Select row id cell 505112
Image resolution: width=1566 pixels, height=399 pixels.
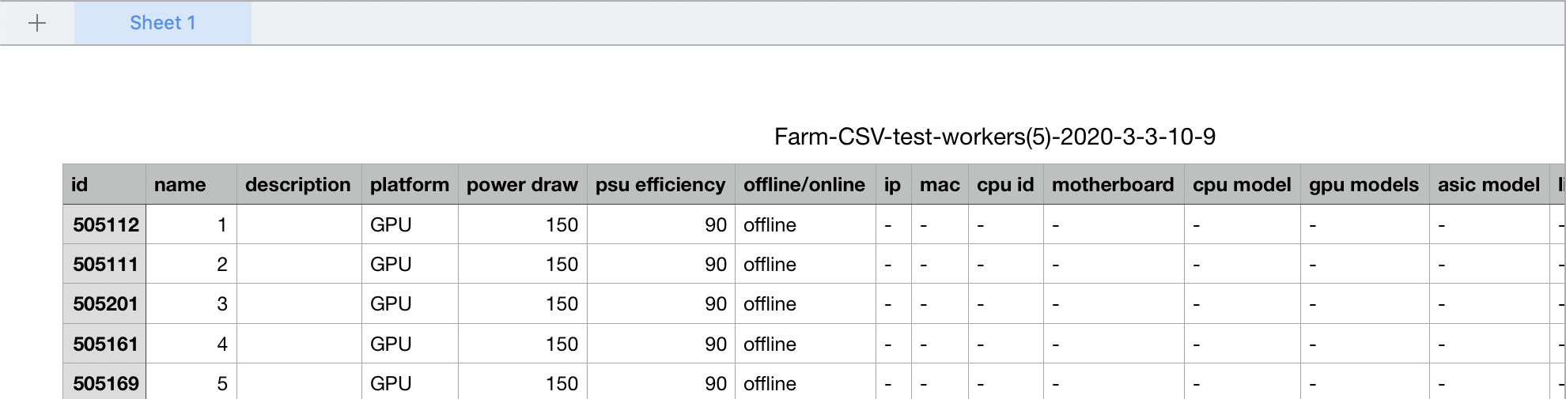pyautogui.click(x=105, y=225)
